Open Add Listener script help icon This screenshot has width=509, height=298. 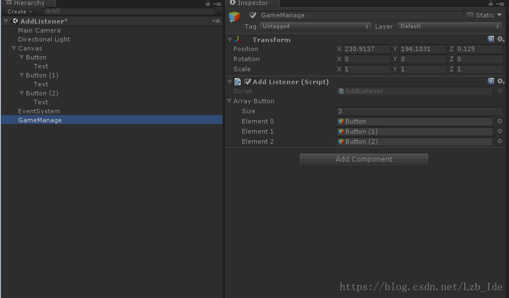point(490,81)
